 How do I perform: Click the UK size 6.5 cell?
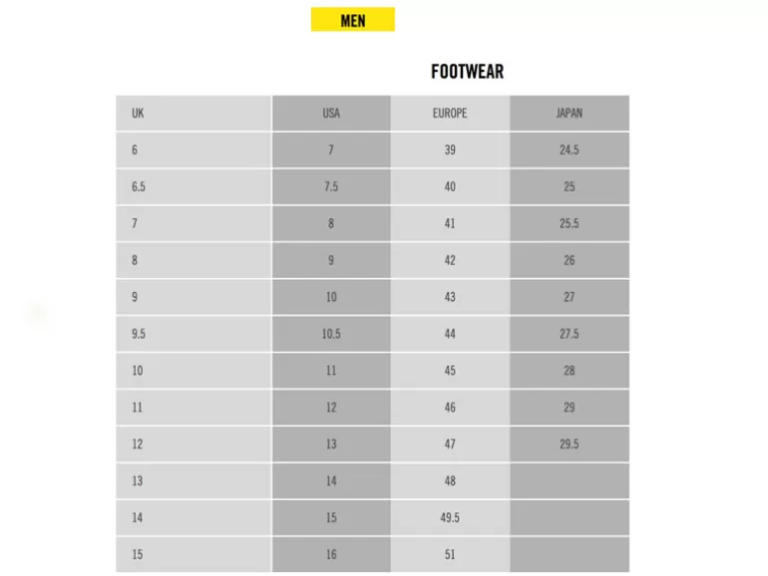pyautogui.click(x=193, y=186)
